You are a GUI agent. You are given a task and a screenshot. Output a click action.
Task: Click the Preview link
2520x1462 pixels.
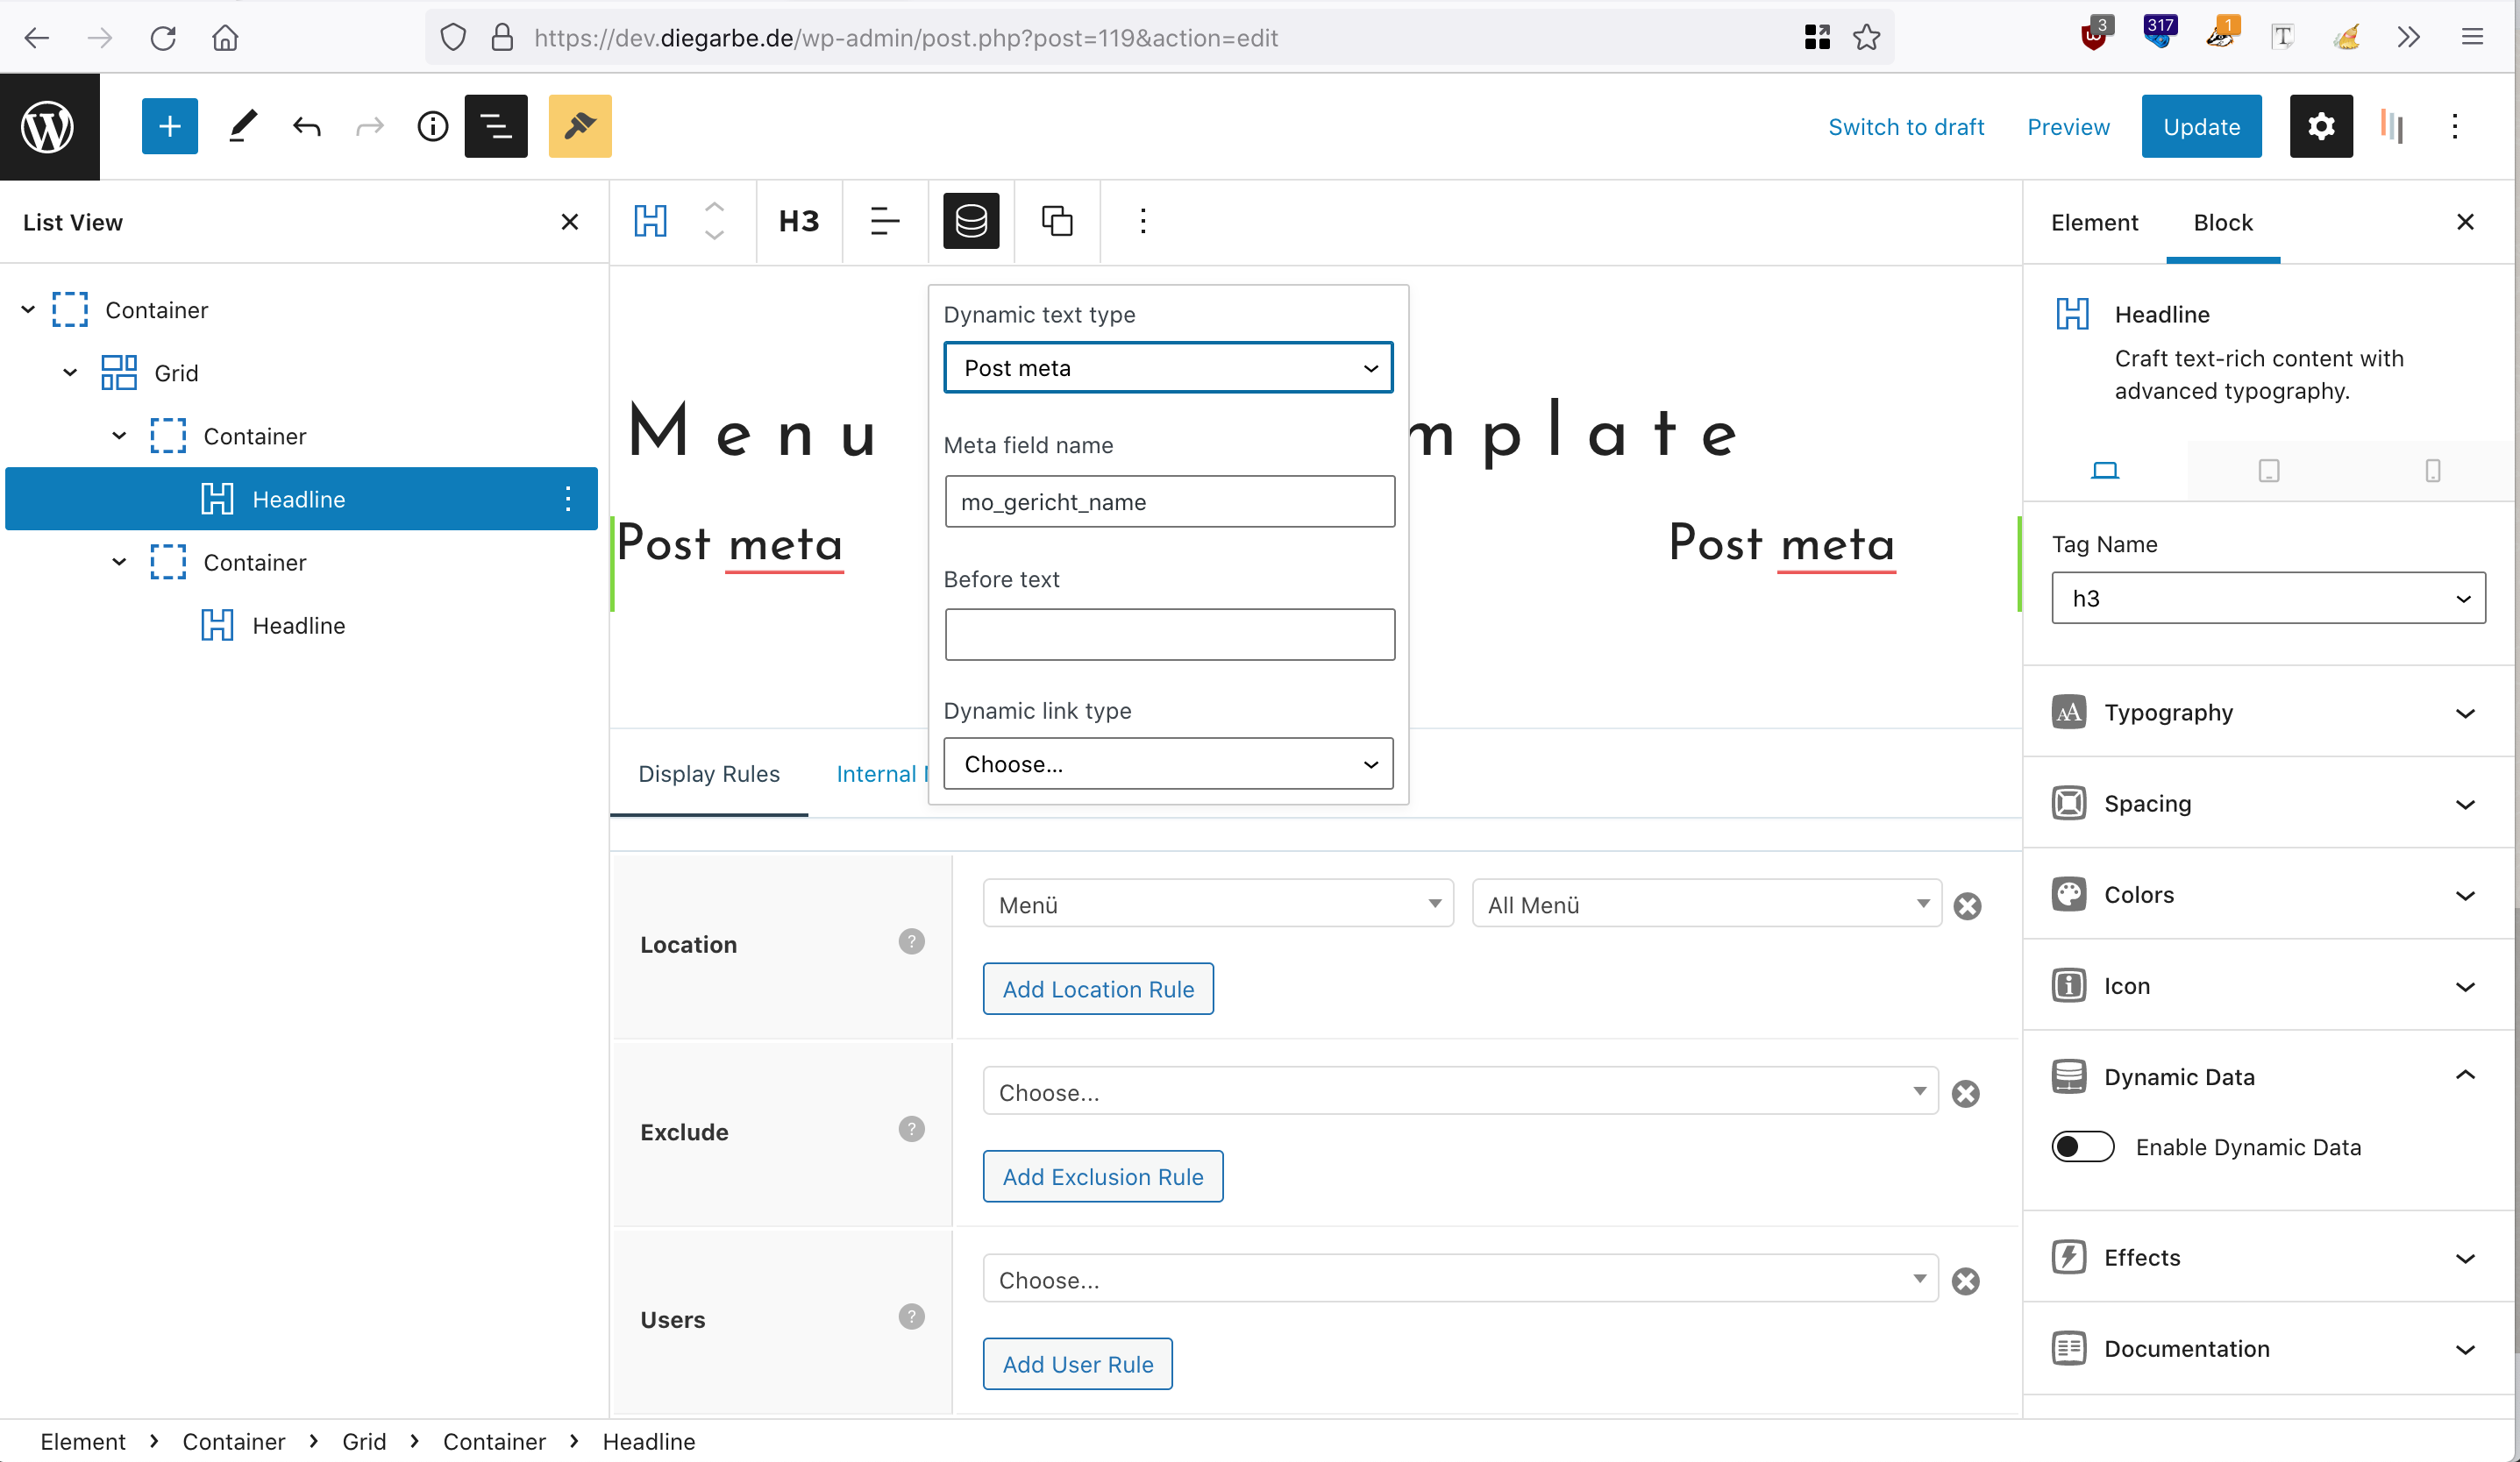click(x=2068, y=127)
